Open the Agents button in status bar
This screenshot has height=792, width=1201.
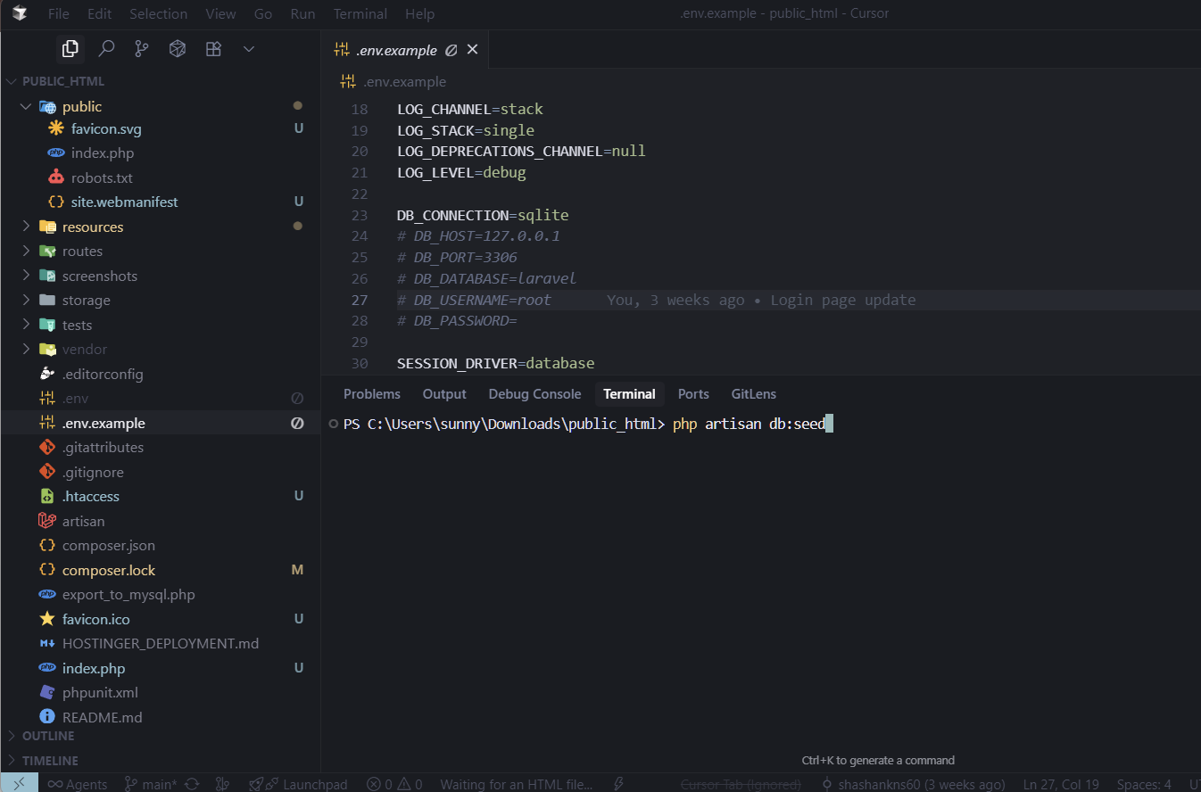[x=78, y=784]
